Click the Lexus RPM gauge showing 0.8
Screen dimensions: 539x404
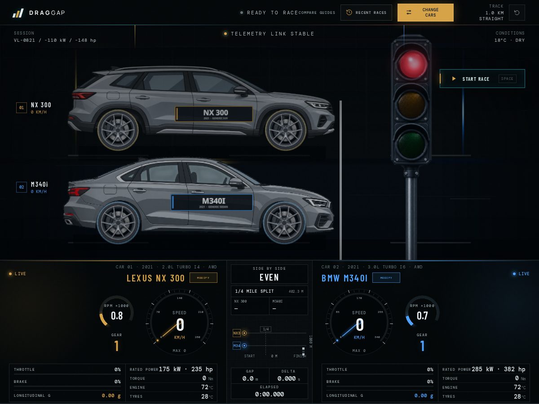[x=117, y=312]
